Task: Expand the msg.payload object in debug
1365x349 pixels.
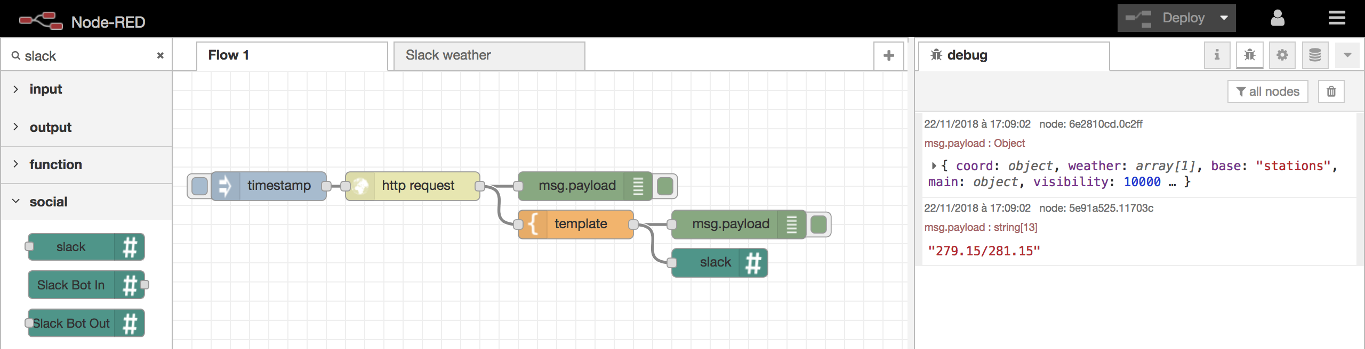Action: pyautogui.click(x=934, y=166)
